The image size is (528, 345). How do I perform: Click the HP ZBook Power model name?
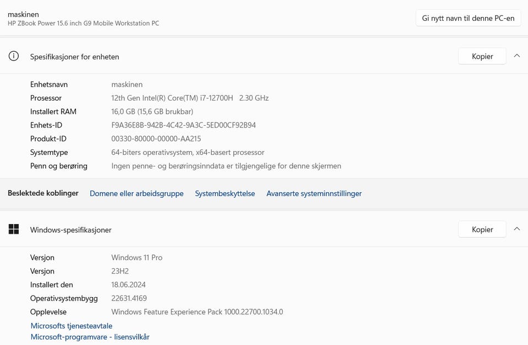(x=84, y=23)
